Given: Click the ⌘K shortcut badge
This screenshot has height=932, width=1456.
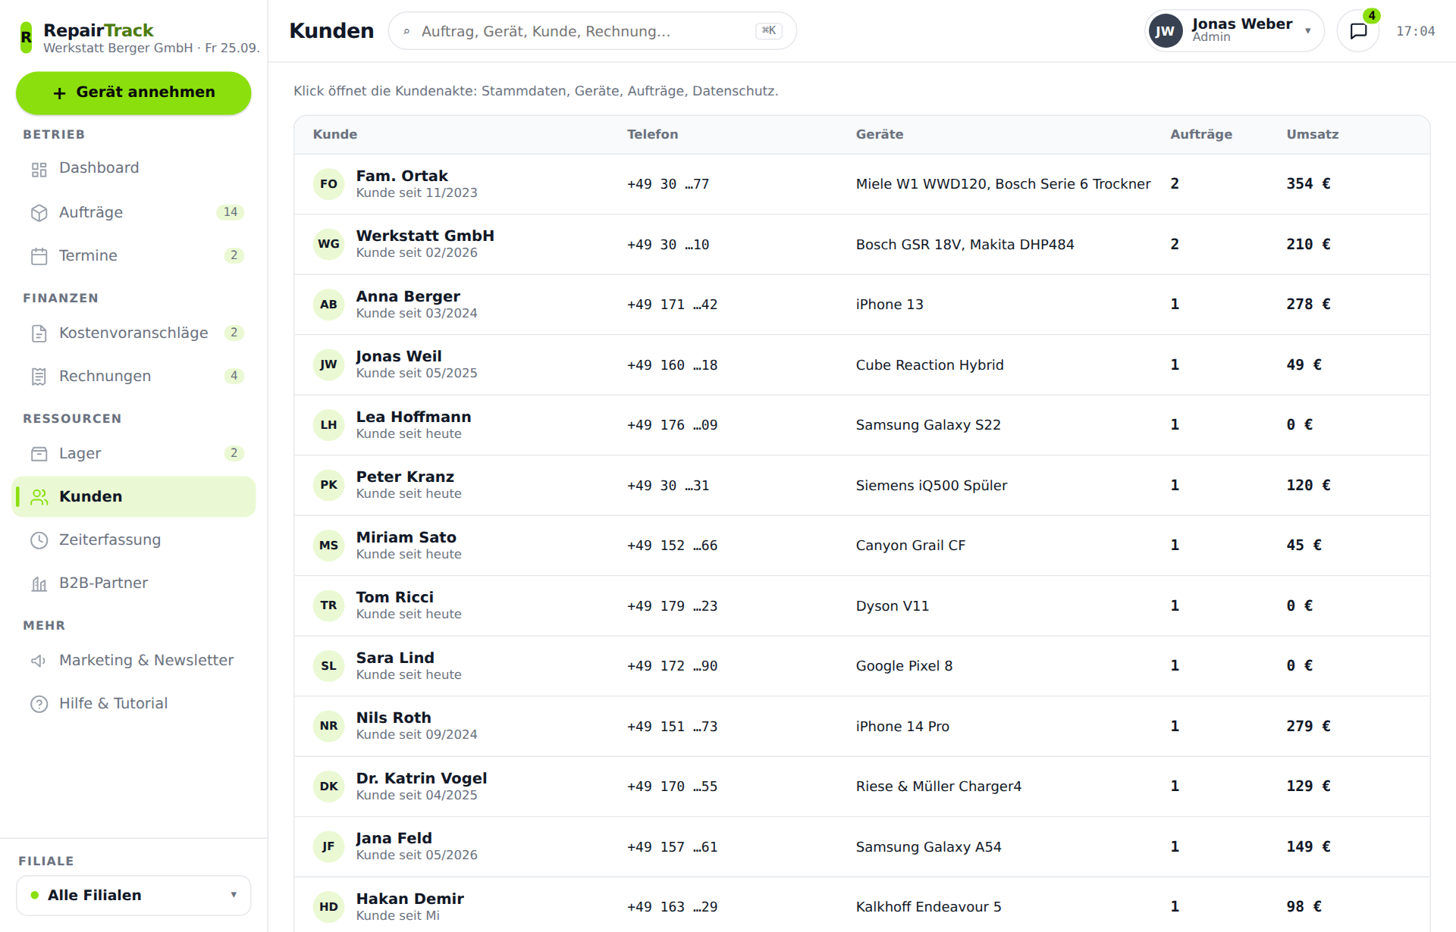Looking at the screenshot, I should click(x=769, y=31).
